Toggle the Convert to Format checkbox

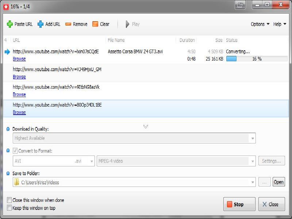(15, 151)
